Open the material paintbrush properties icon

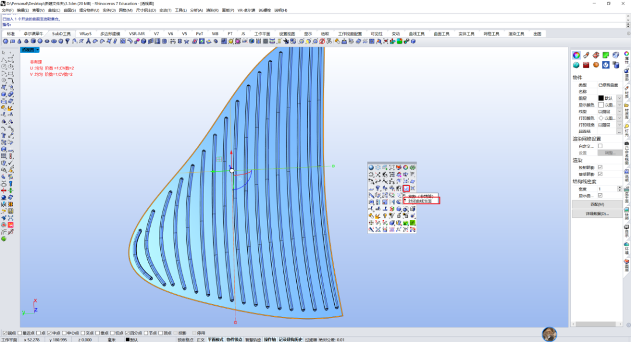pos(586,55)
